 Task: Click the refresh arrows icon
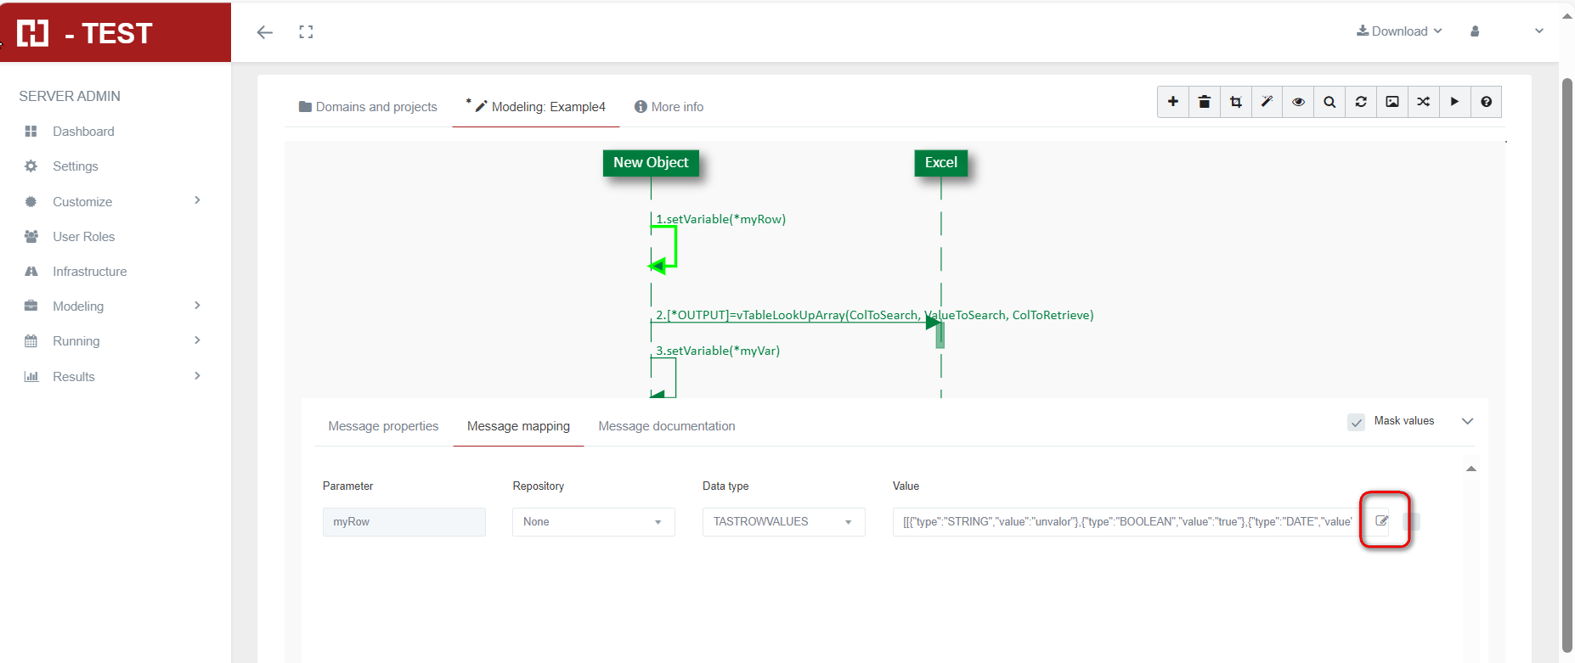coord(1361,102)
